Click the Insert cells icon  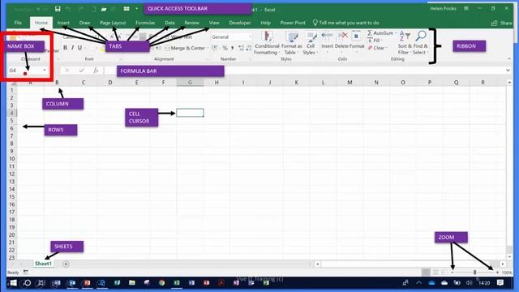(327, 35)
